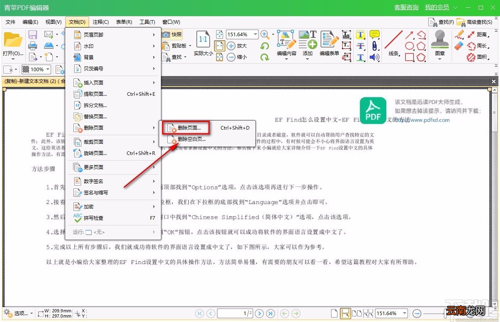Screen dimensions: 500x322
Task: Click the 缩小 zoom out minus button
Action: tap(237, 57)
